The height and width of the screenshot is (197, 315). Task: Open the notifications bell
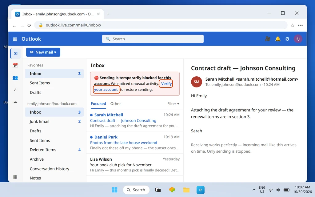coord(278,39)
